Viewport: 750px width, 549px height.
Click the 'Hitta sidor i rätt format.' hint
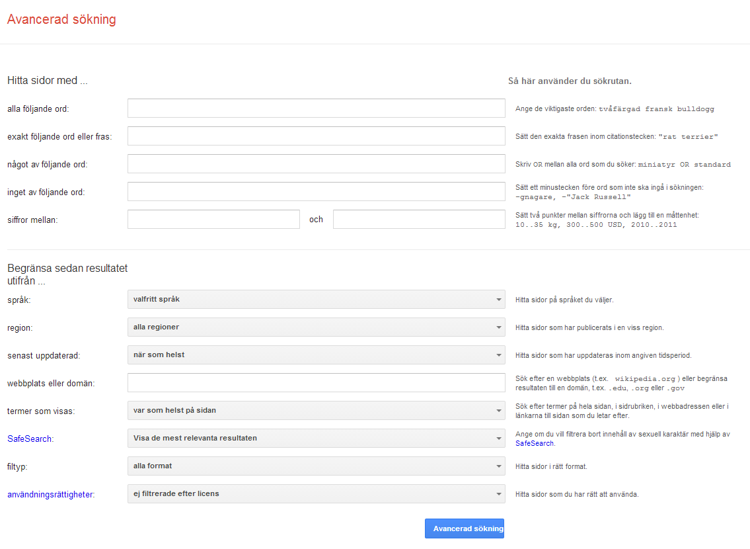pos(551,466)
